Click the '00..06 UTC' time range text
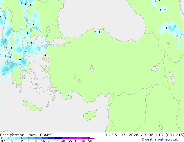 pyautogui.click(x=152, y=135)
